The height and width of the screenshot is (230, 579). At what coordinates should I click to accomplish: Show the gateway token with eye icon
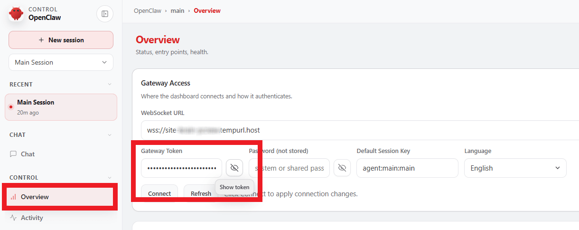234,168
